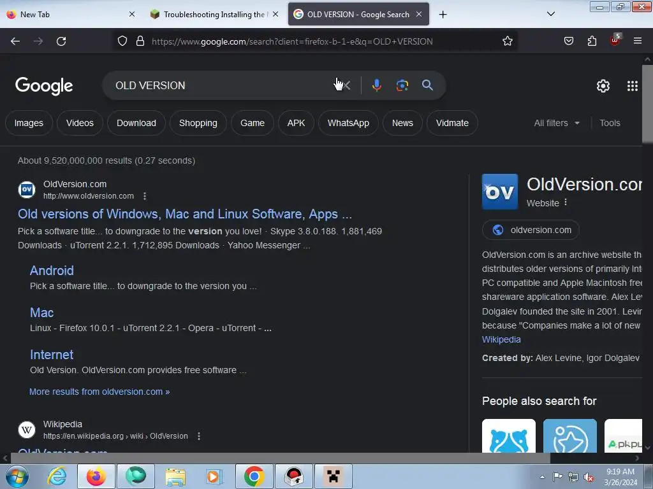The width and height of the screenshot is (653, 489).
Task: Open Old versions of Windows, Mac result
Action: pos(185,214)
